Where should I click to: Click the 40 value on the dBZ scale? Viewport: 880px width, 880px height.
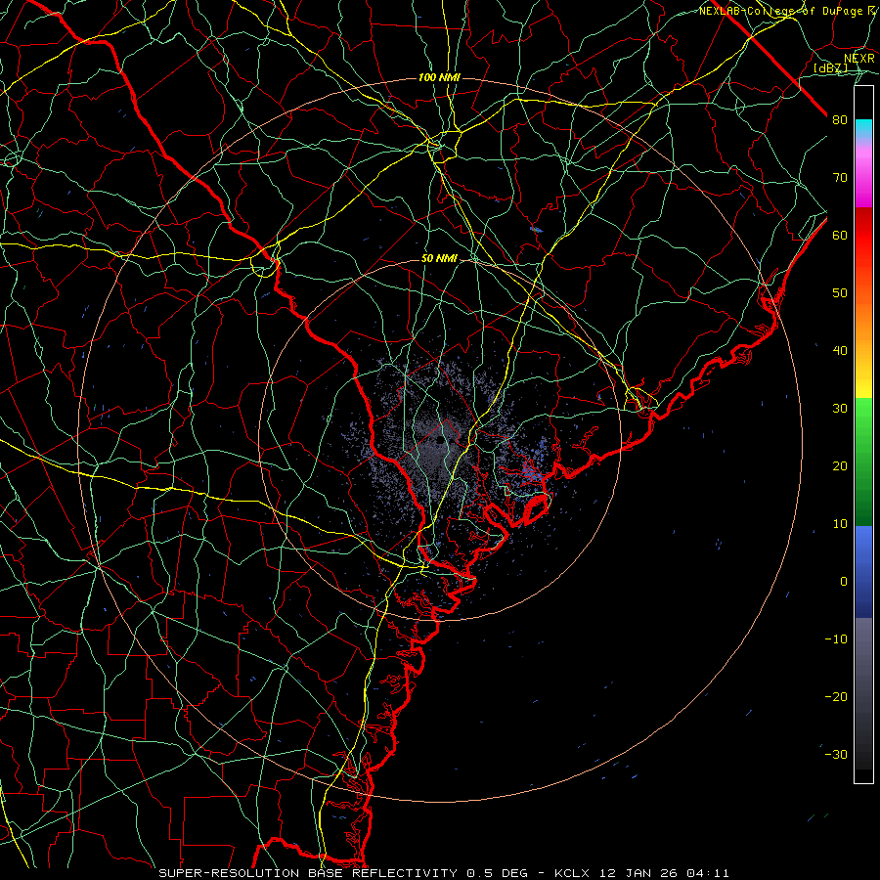(840, 351)
